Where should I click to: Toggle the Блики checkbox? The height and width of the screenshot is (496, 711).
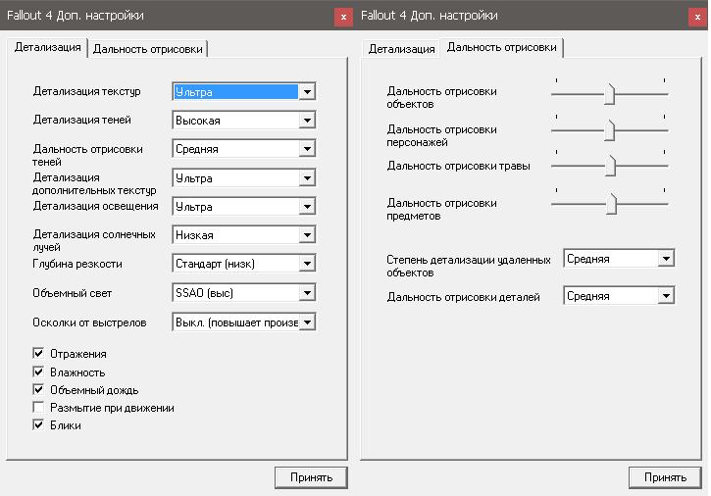pyautogui.click(x=39, y=425)
